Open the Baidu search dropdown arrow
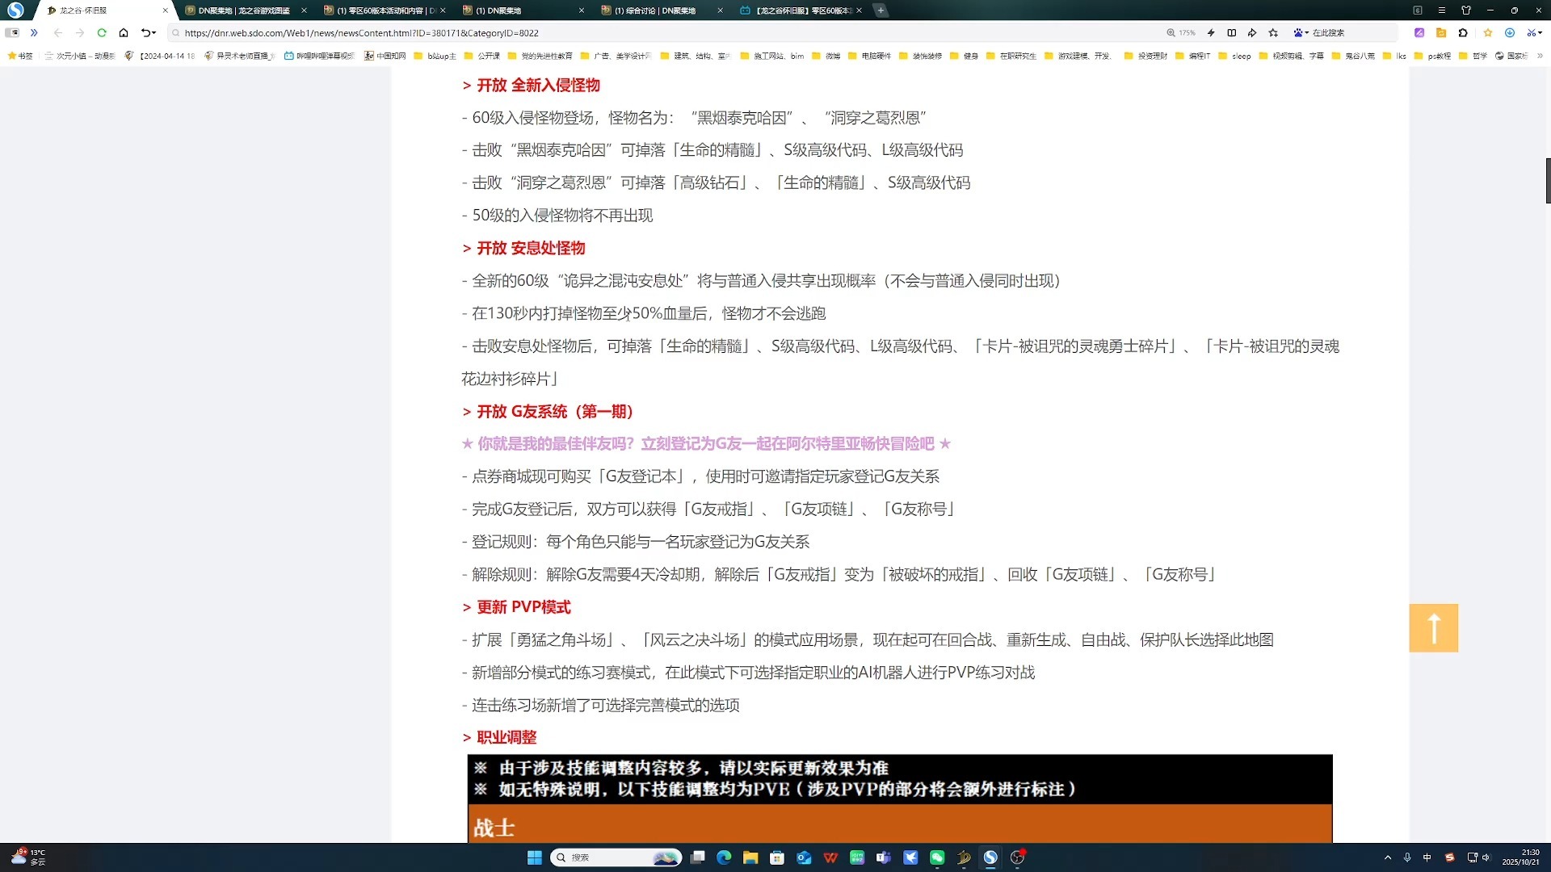1551x872 pixels. (1306, 33)
